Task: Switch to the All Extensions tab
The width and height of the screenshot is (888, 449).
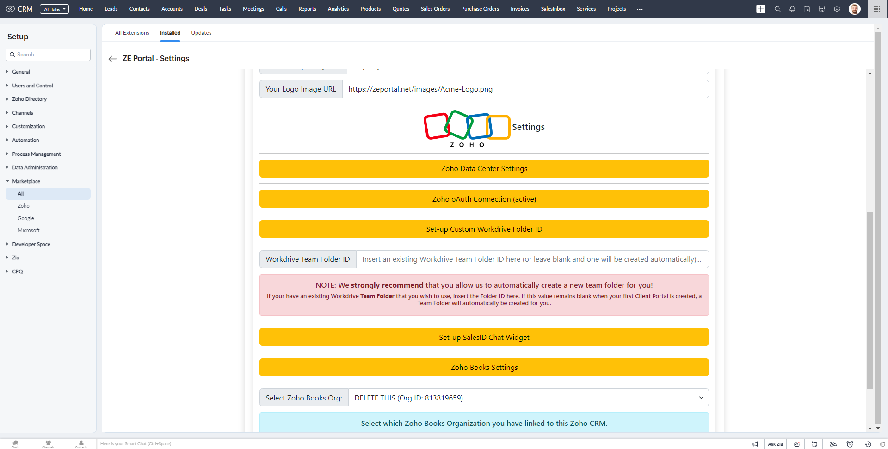Action: [132, 33]
